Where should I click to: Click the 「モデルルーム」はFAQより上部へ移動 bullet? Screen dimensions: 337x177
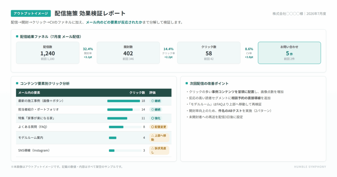(224, 104)
